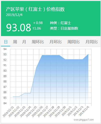Click the 种类：红富士 label
The image size is (101, 124).
point(60,23)
